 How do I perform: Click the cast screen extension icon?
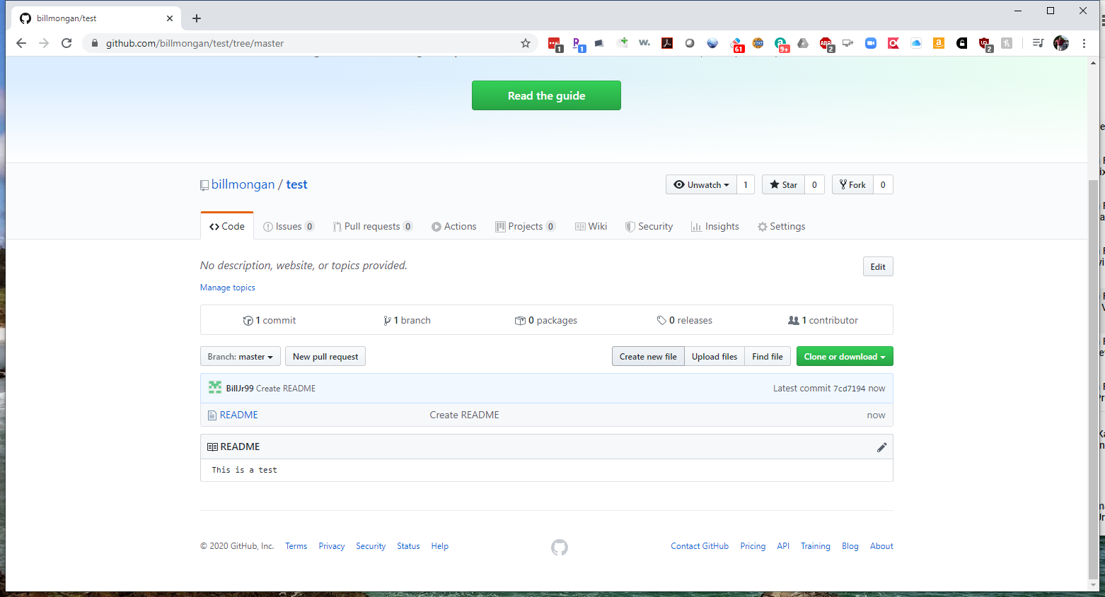click(x=848, y=43)
